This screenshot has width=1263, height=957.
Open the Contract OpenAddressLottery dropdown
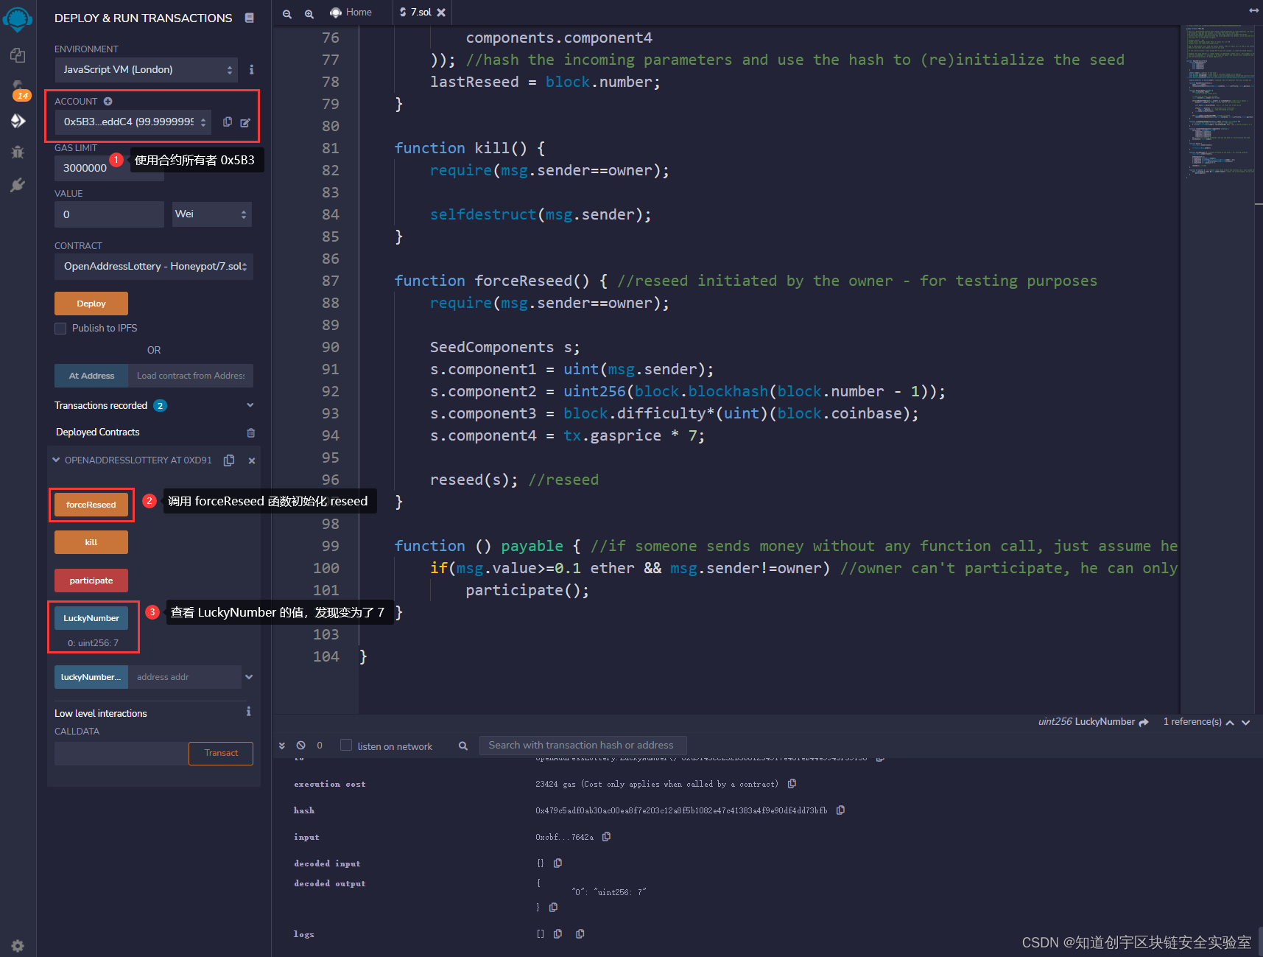(154, 267)
